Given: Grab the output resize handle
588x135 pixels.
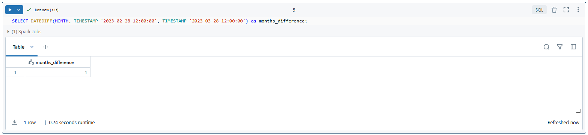Looking at the screenshot, I should (579, 111).
